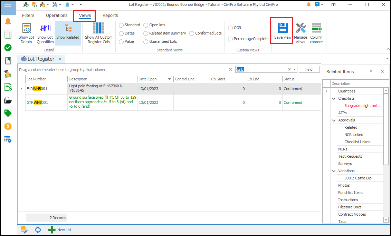Open the search box dropdown arrow

295,70
